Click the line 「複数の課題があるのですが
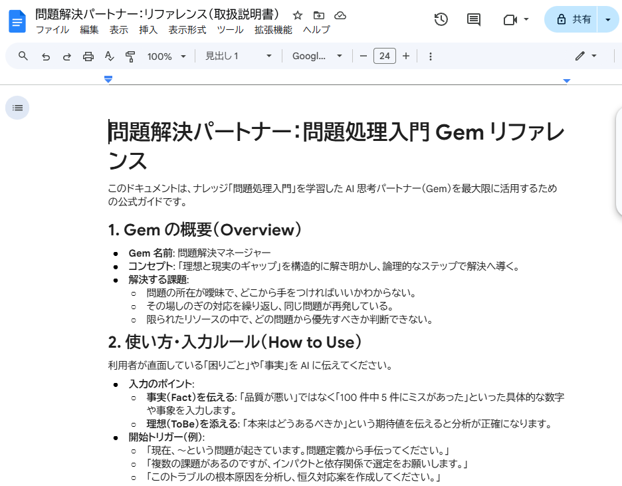The image size is (622, 486). [308, 464]
